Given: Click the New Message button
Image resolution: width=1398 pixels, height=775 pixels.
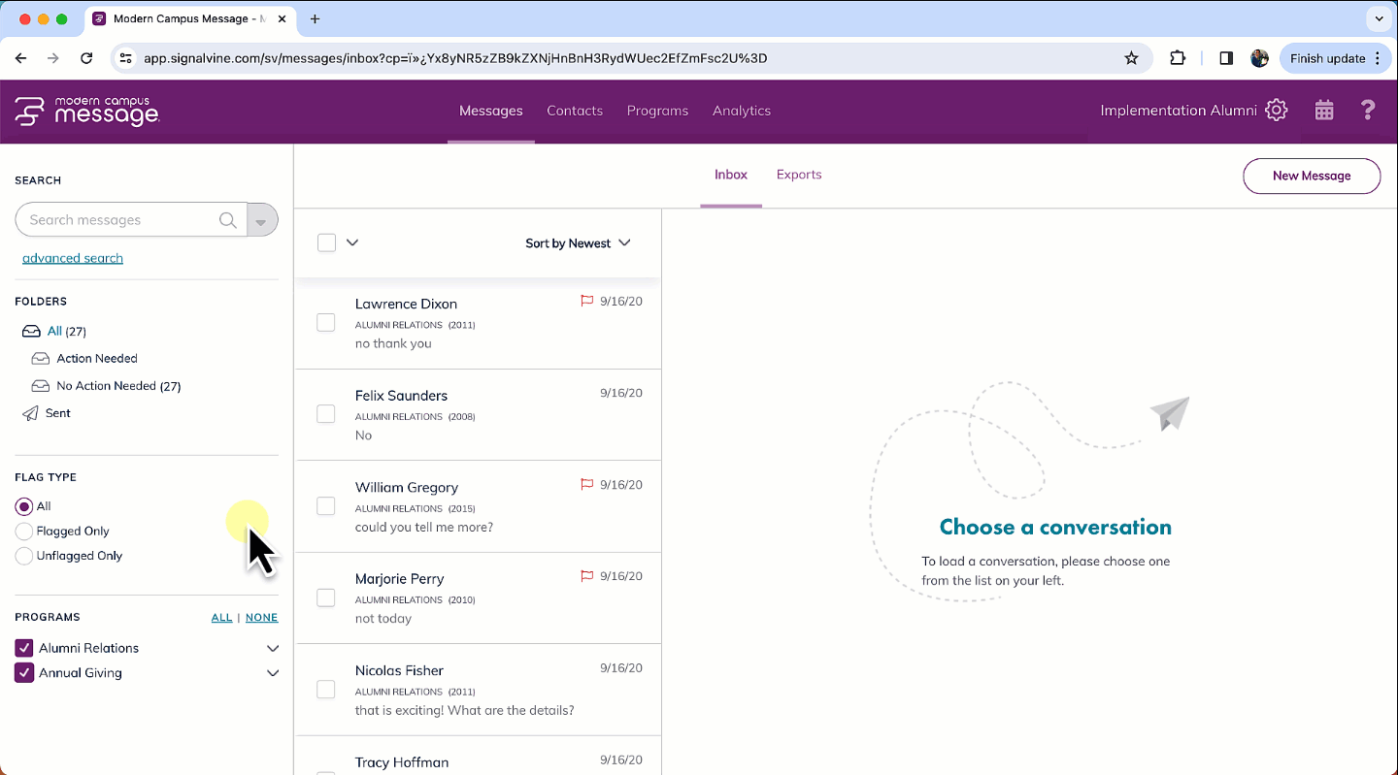Looking at the screenshot, I should point(1312,176).
